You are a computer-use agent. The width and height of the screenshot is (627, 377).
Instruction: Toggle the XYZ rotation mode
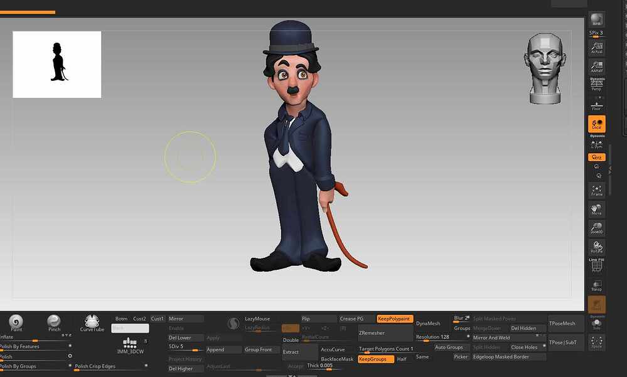pos(597,157)
